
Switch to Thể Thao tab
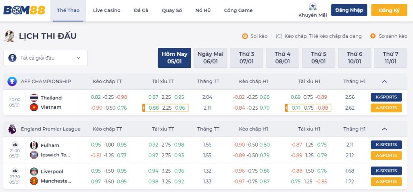point(68,10)
